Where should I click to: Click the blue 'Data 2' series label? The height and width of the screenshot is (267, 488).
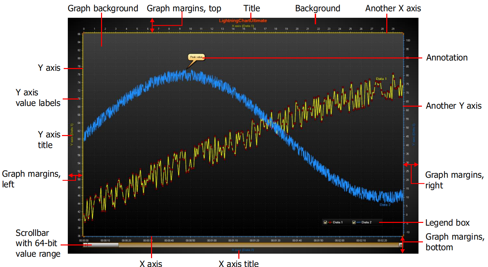[385, 205]
